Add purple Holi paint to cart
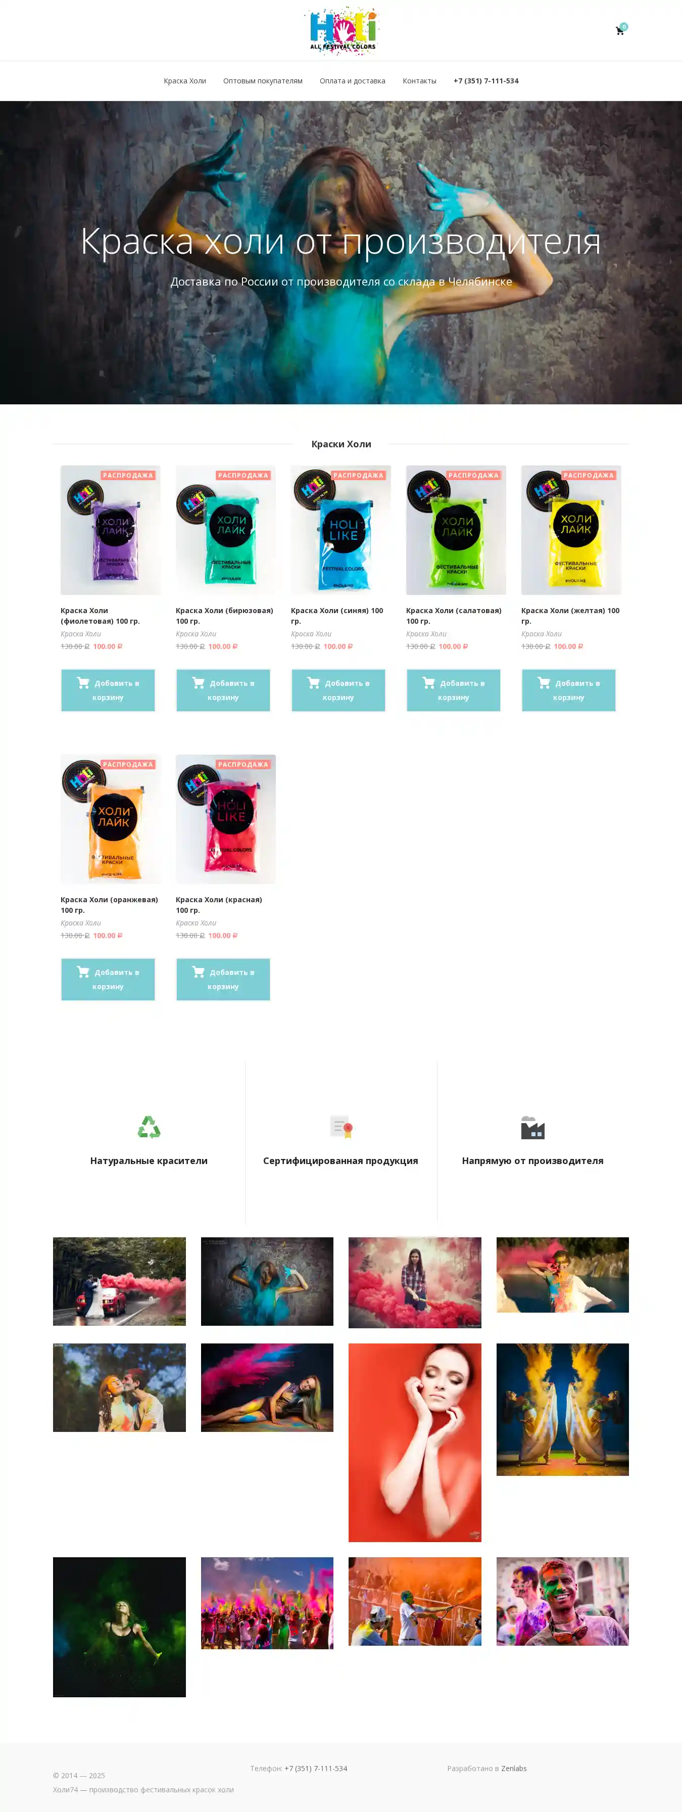This screenshot has width=682, height=1812. tap(108, 690)
